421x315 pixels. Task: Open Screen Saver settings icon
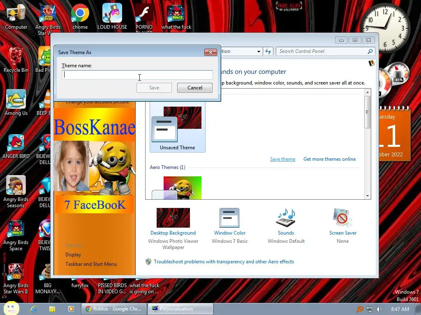tap(342, 217)
